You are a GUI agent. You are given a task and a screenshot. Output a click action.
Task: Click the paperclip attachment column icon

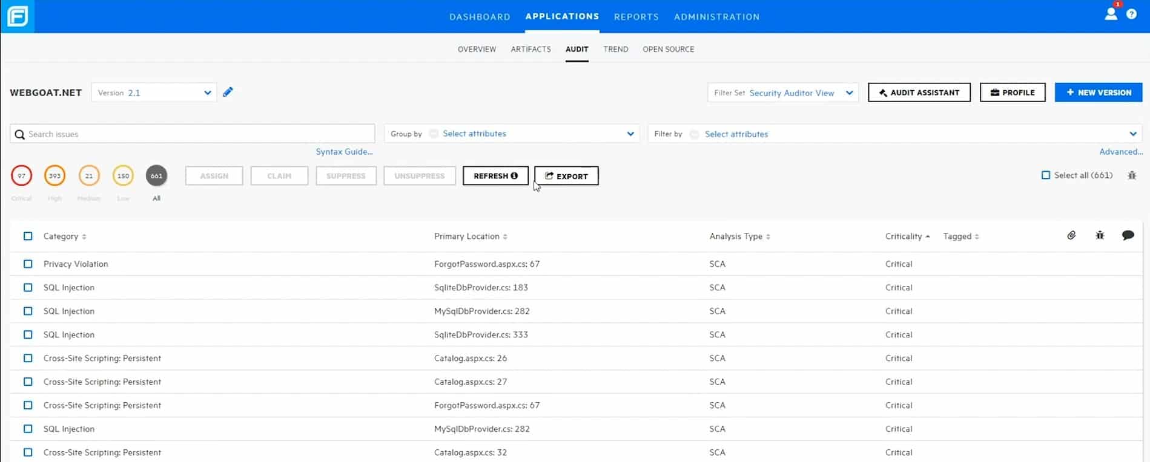[1071, 235]
